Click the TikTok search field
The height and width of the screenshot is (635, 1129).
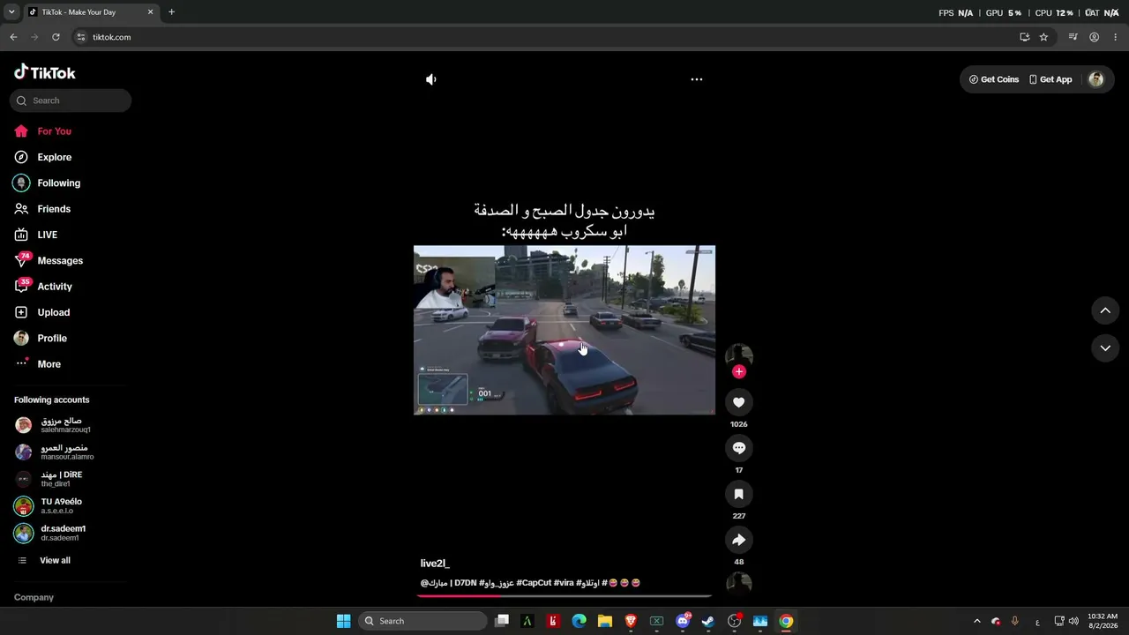(71, 101)
